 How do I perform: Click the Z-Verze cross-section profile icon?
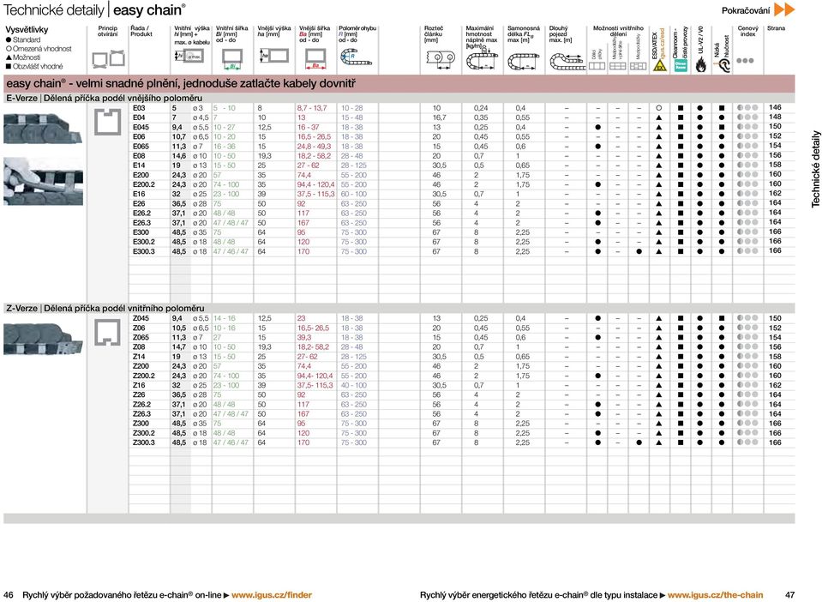tap(108, 333)
